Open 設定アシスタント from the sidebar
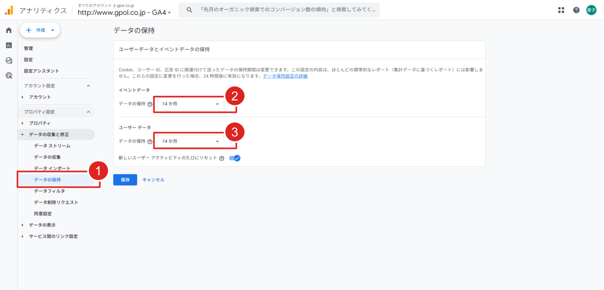 (40, 71)
